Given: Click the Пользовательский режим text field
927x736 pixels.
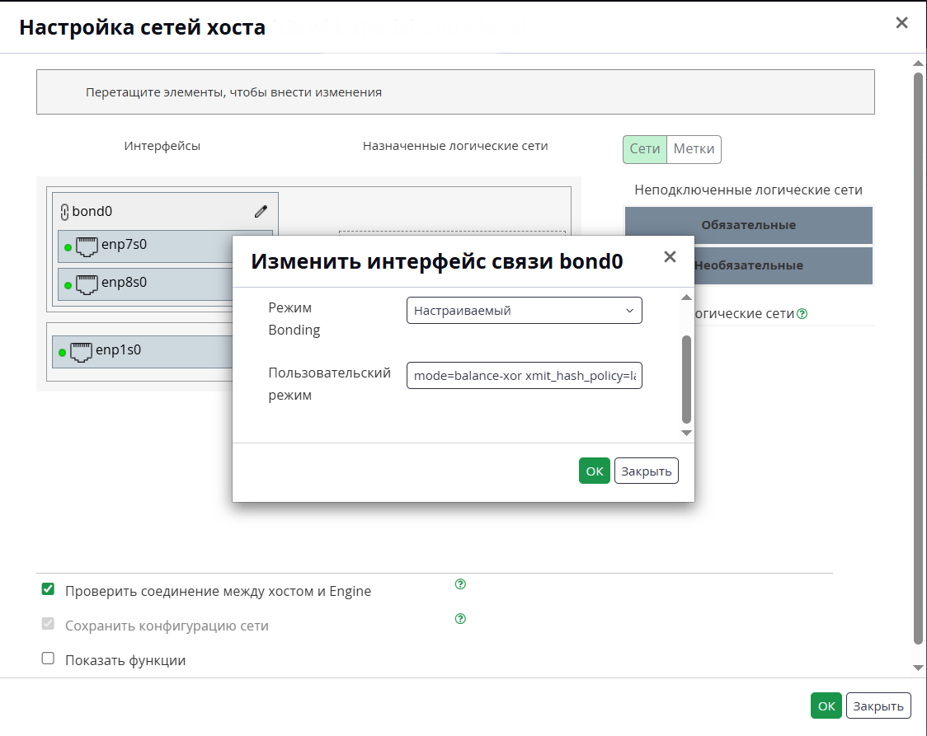Looking at the screenshot, I should click(525, 376).
